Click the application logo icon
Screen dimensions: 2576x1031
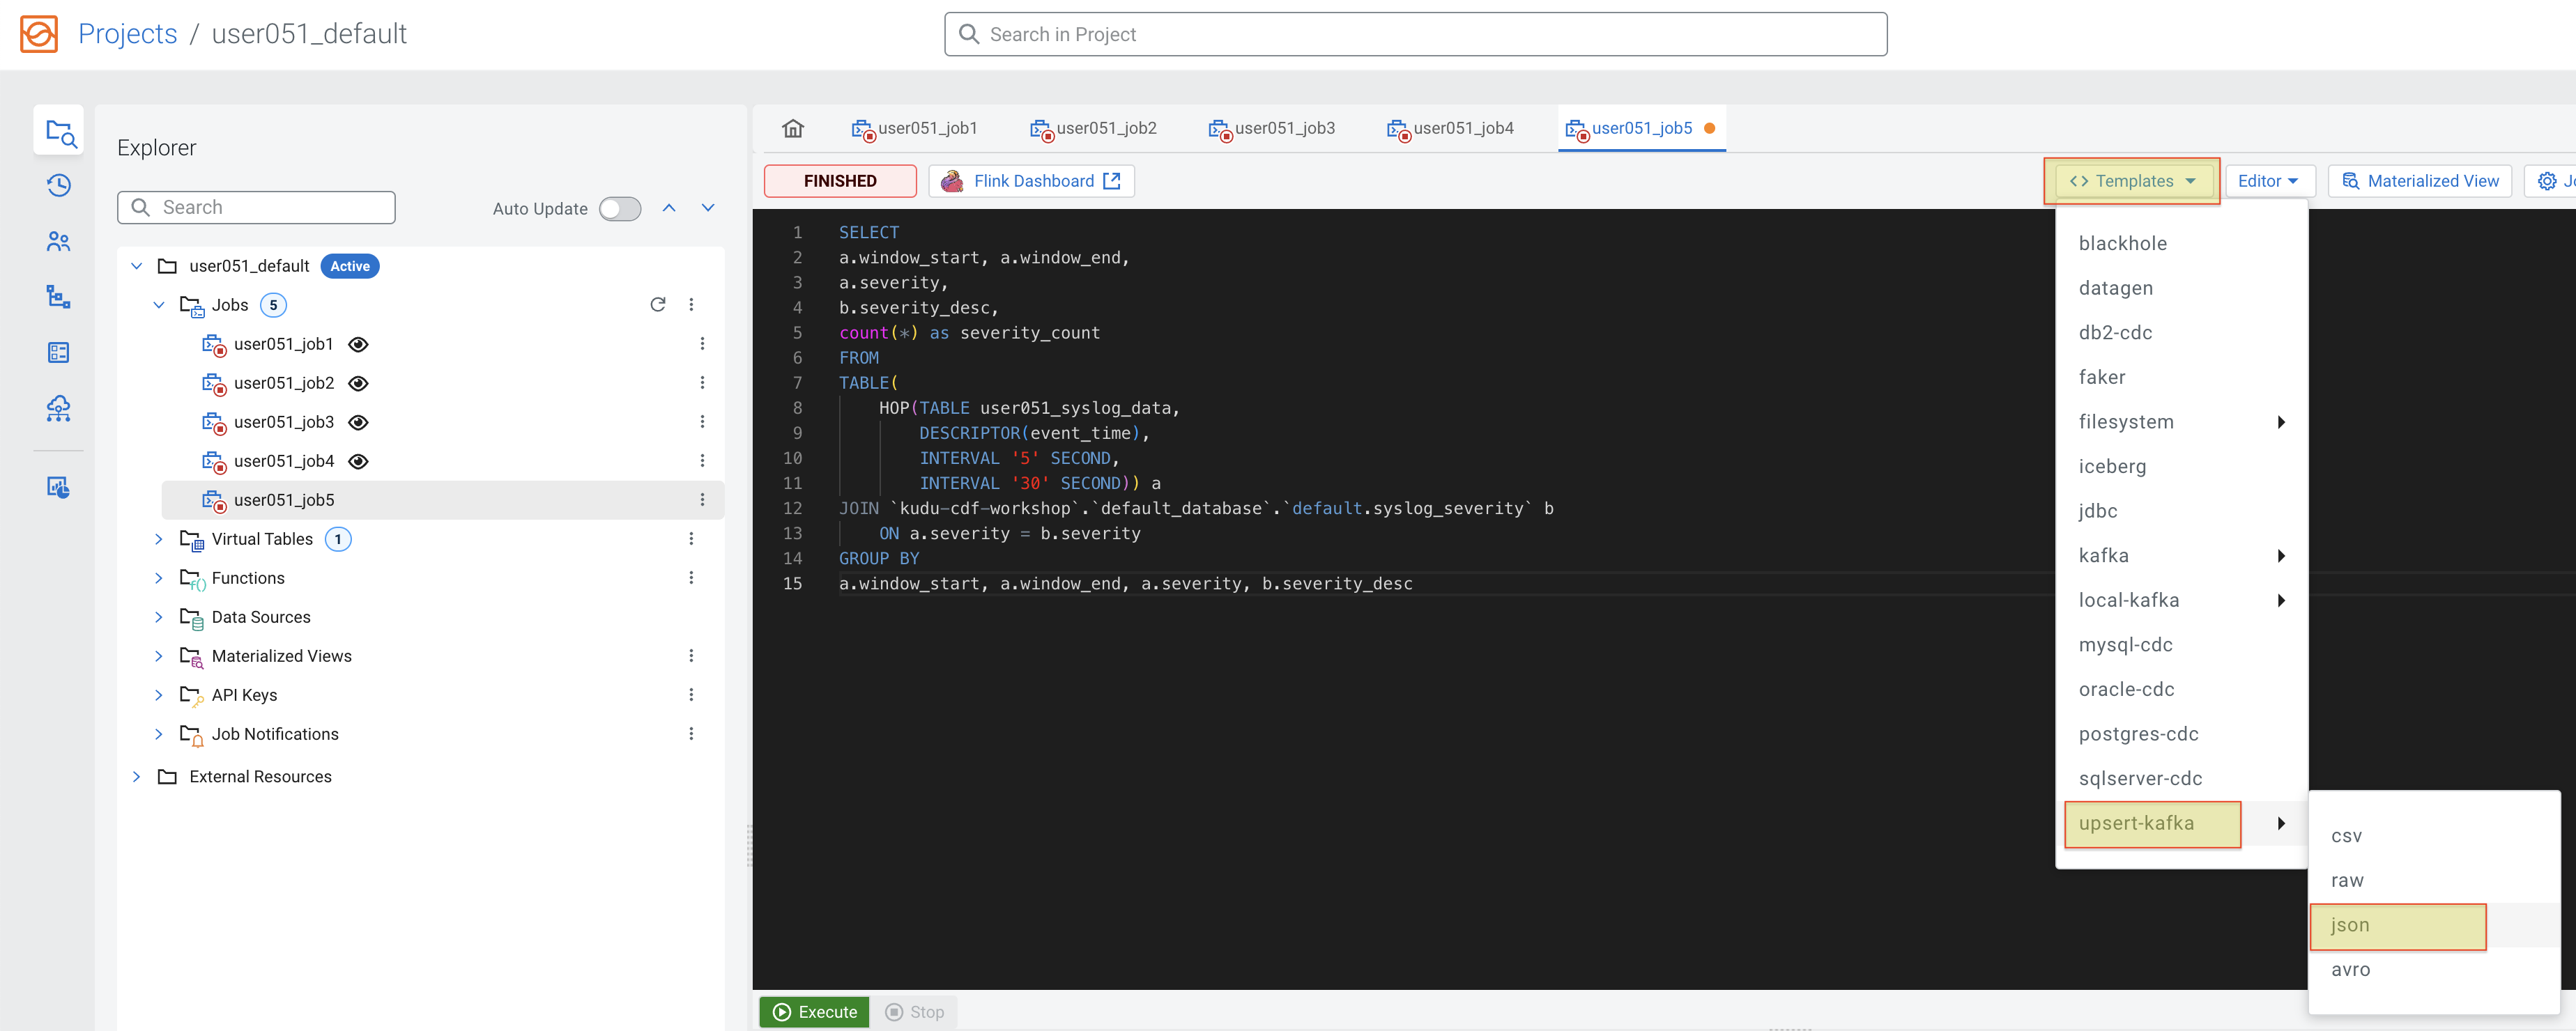pos(39,33)
